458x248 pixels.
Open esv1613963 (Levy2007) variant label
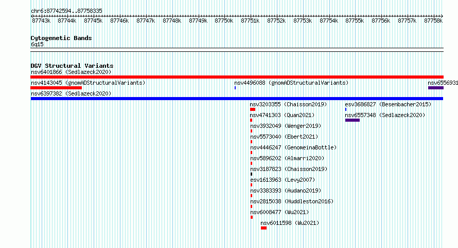(x=283, y=180)
